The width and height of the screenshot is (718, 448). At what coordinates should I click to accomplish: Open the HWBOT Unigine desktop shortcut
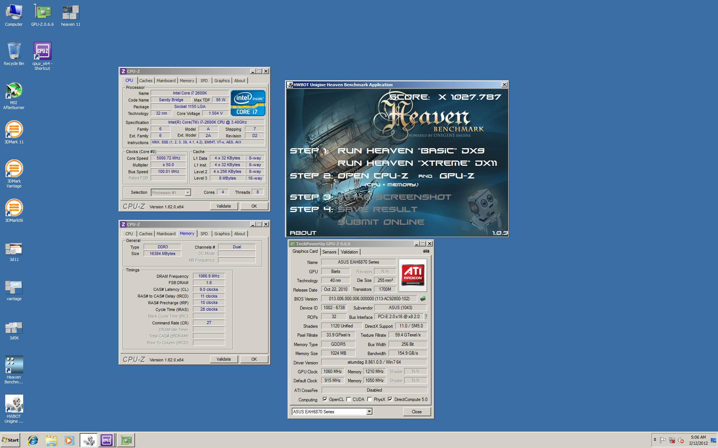coord(14,409)
